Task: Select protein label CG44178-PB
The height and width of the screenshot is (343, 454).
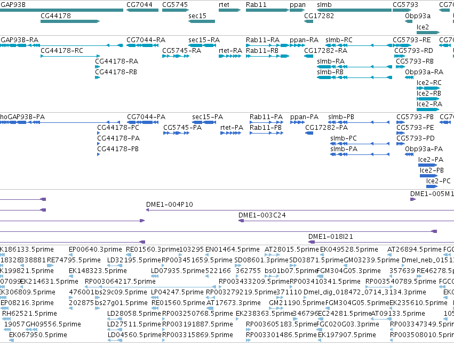Action: (118, 149)
